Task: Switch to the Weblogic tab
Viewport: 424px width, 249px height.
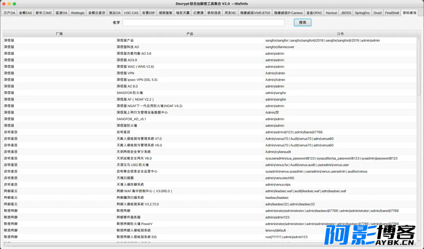Action: click(78, 13)
